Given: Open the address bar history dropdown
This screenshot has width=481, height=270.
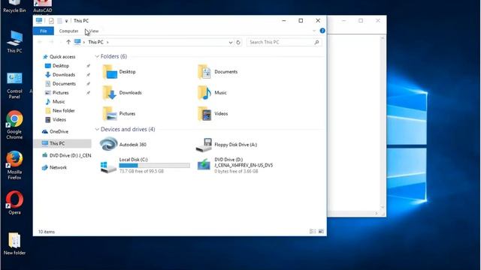Looking at the screenshot, I should point(231,42).
